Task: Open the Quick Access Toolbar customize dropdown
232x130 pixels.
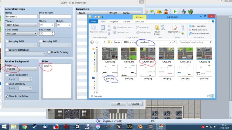Action: 102,17
